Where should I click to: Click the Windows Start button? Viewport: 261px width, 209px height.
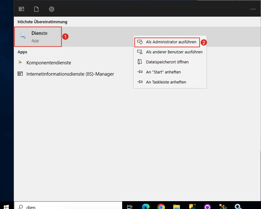[6, 206]
